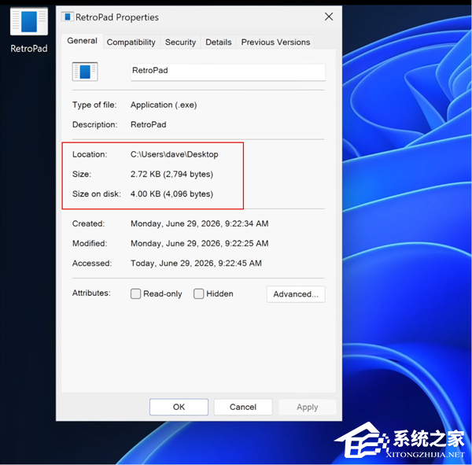The height and width of the screenshot is (465, 472).
Task: Click the size value 2.72 KB (2,794 bytes)
Action: tap(171, 174)
